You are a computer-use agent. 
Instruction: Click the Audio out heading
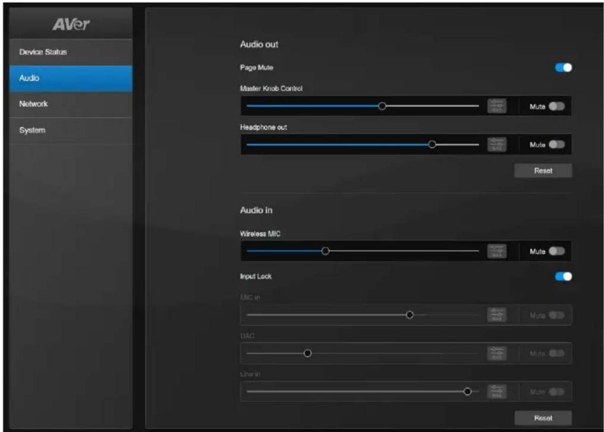click(x=259, y=44)
